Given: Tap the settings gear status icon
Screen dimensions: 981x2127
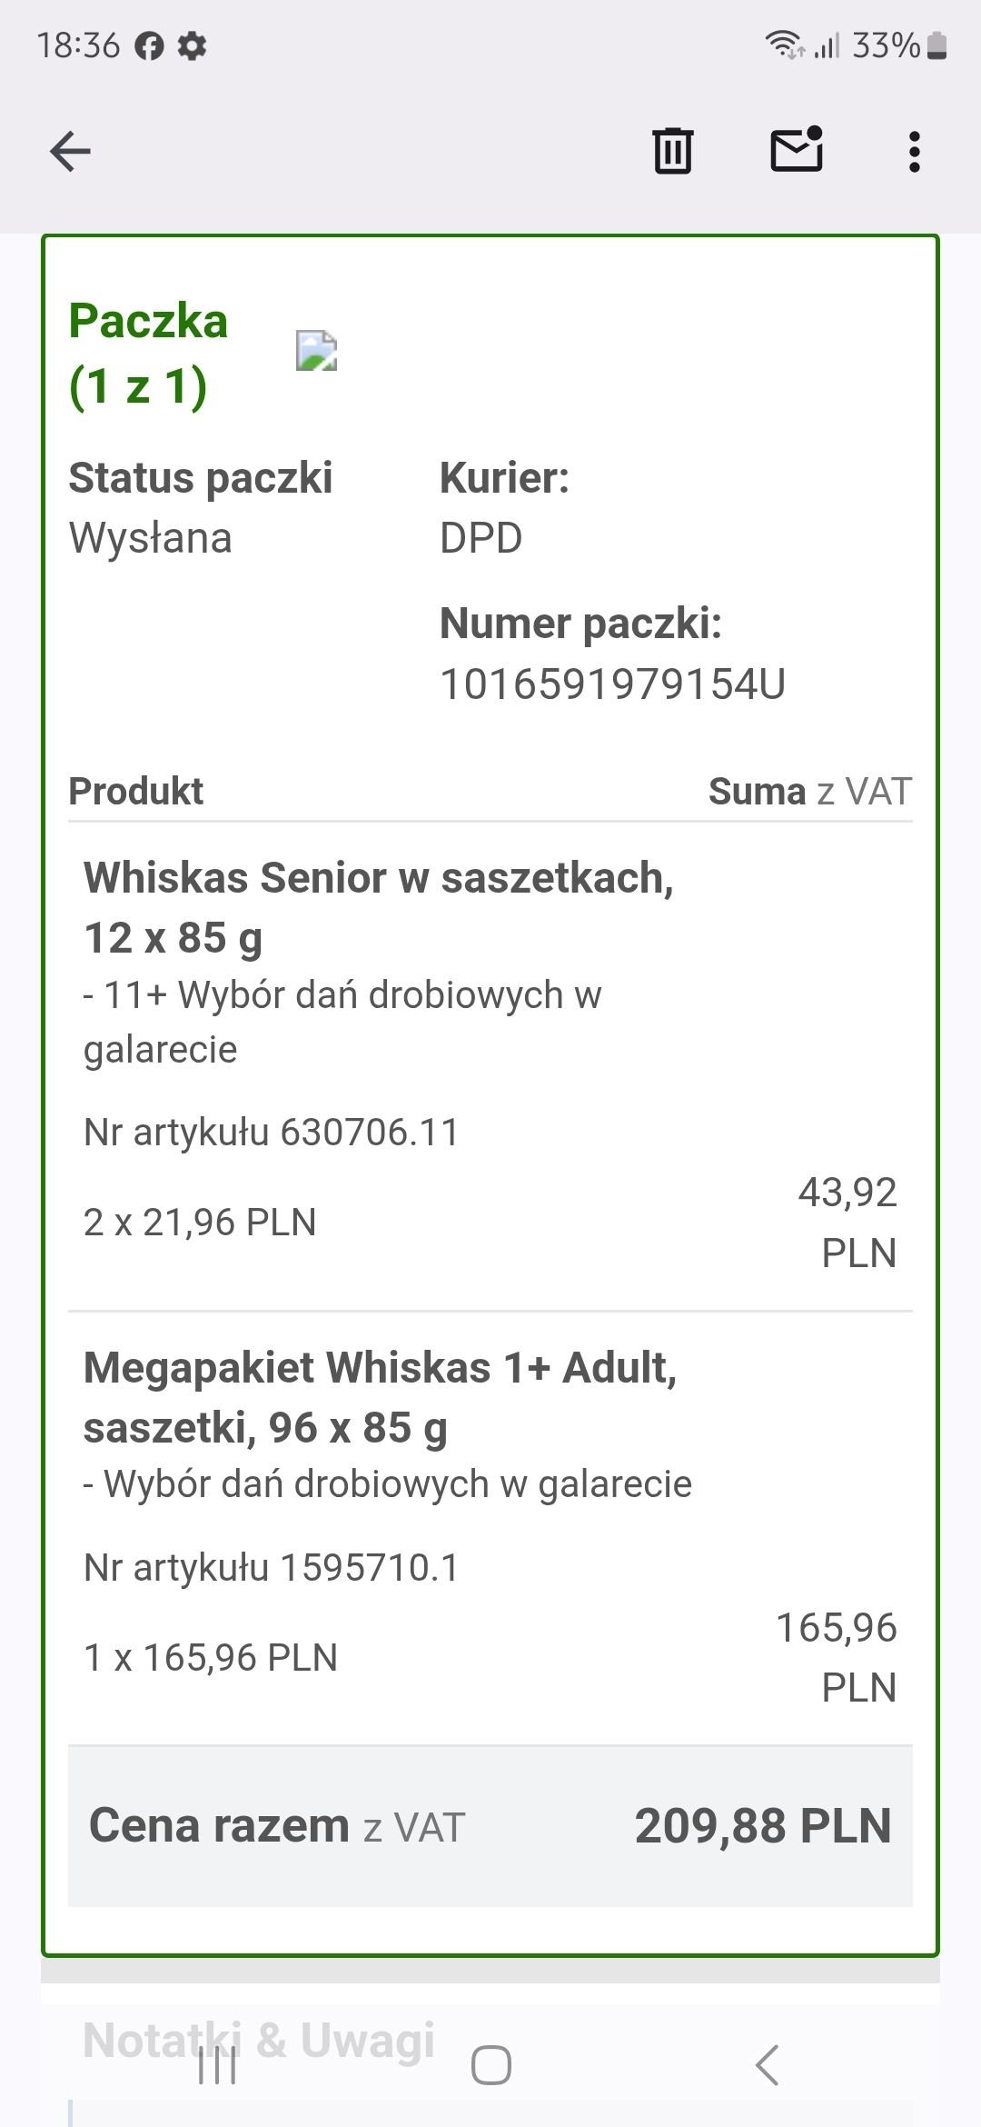Looking at the screenshot, I should tap(192, 45).
